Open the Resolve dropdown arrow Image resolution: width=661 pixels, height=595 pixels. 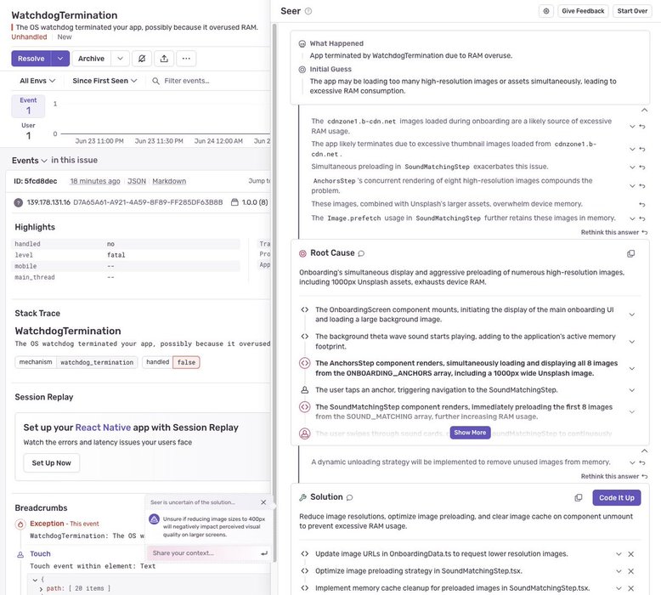click(59, 59)
